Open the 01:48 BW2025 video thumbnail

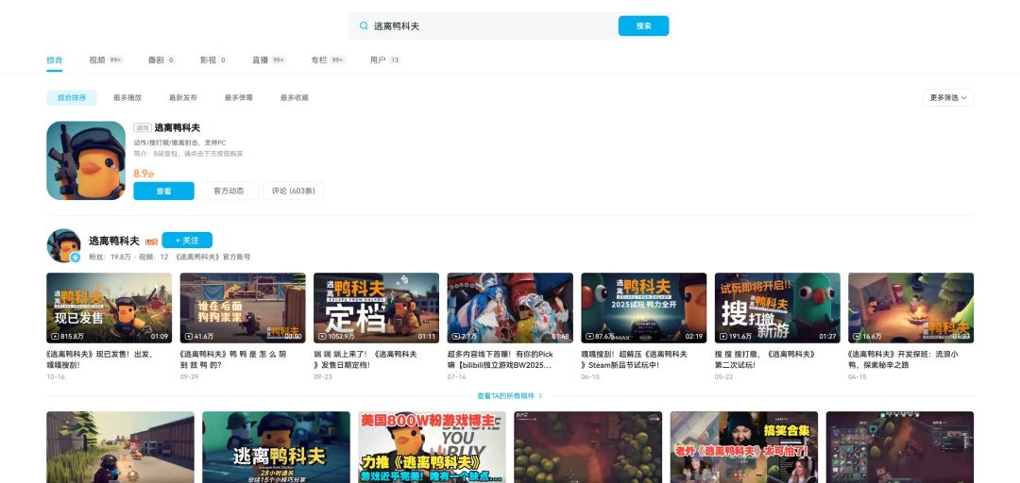[510, 308]
